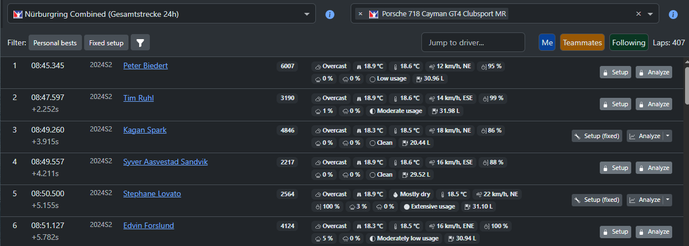The image size is (689, 246).
Task: Toggle the Me highlight button
Action: (x=547, y=42)
